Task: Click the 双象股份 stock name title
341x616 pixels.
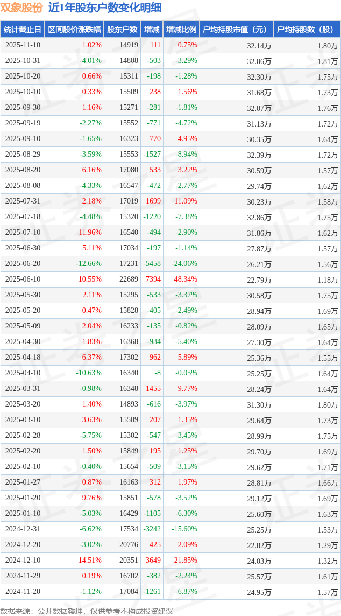Action: coord(22,8)
